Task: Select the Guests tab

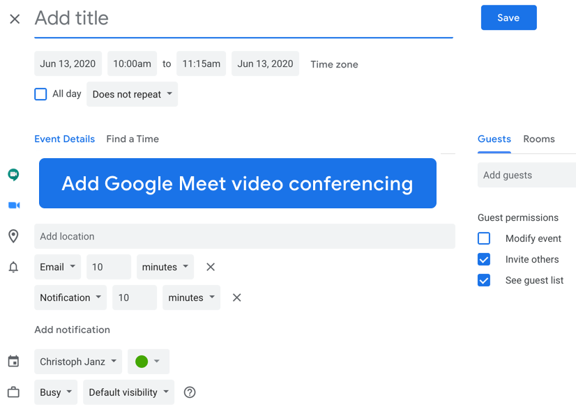Action: click(494, 139)
